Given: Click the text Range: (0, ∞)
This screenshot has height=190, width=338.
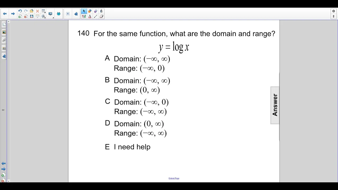Looking at the screenshot, I should pos(137,90).
